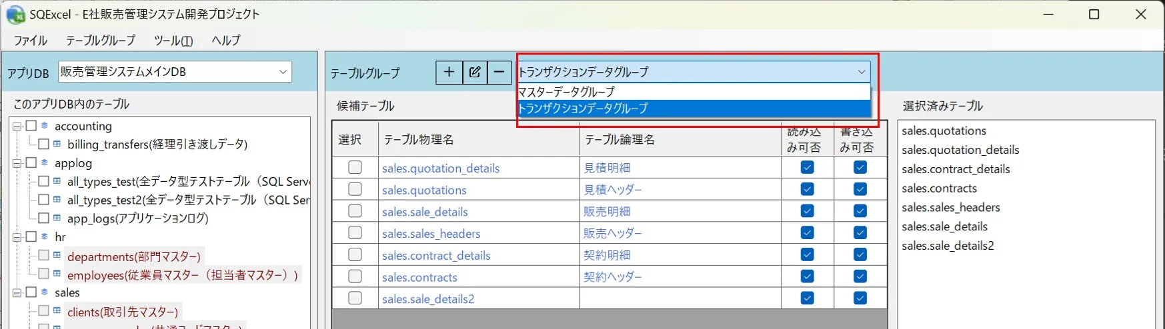1165x329 pixels.
Task: Open the テーブルグループ menu
Action: pos(101,41)
